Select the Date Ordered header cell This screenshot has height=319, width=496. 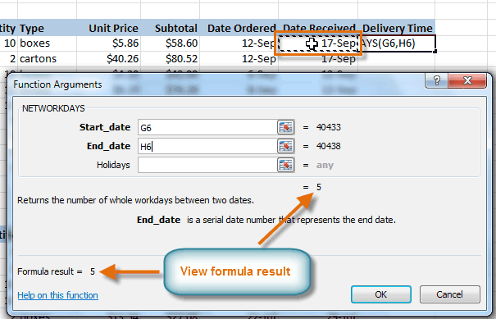coord(239,28)
